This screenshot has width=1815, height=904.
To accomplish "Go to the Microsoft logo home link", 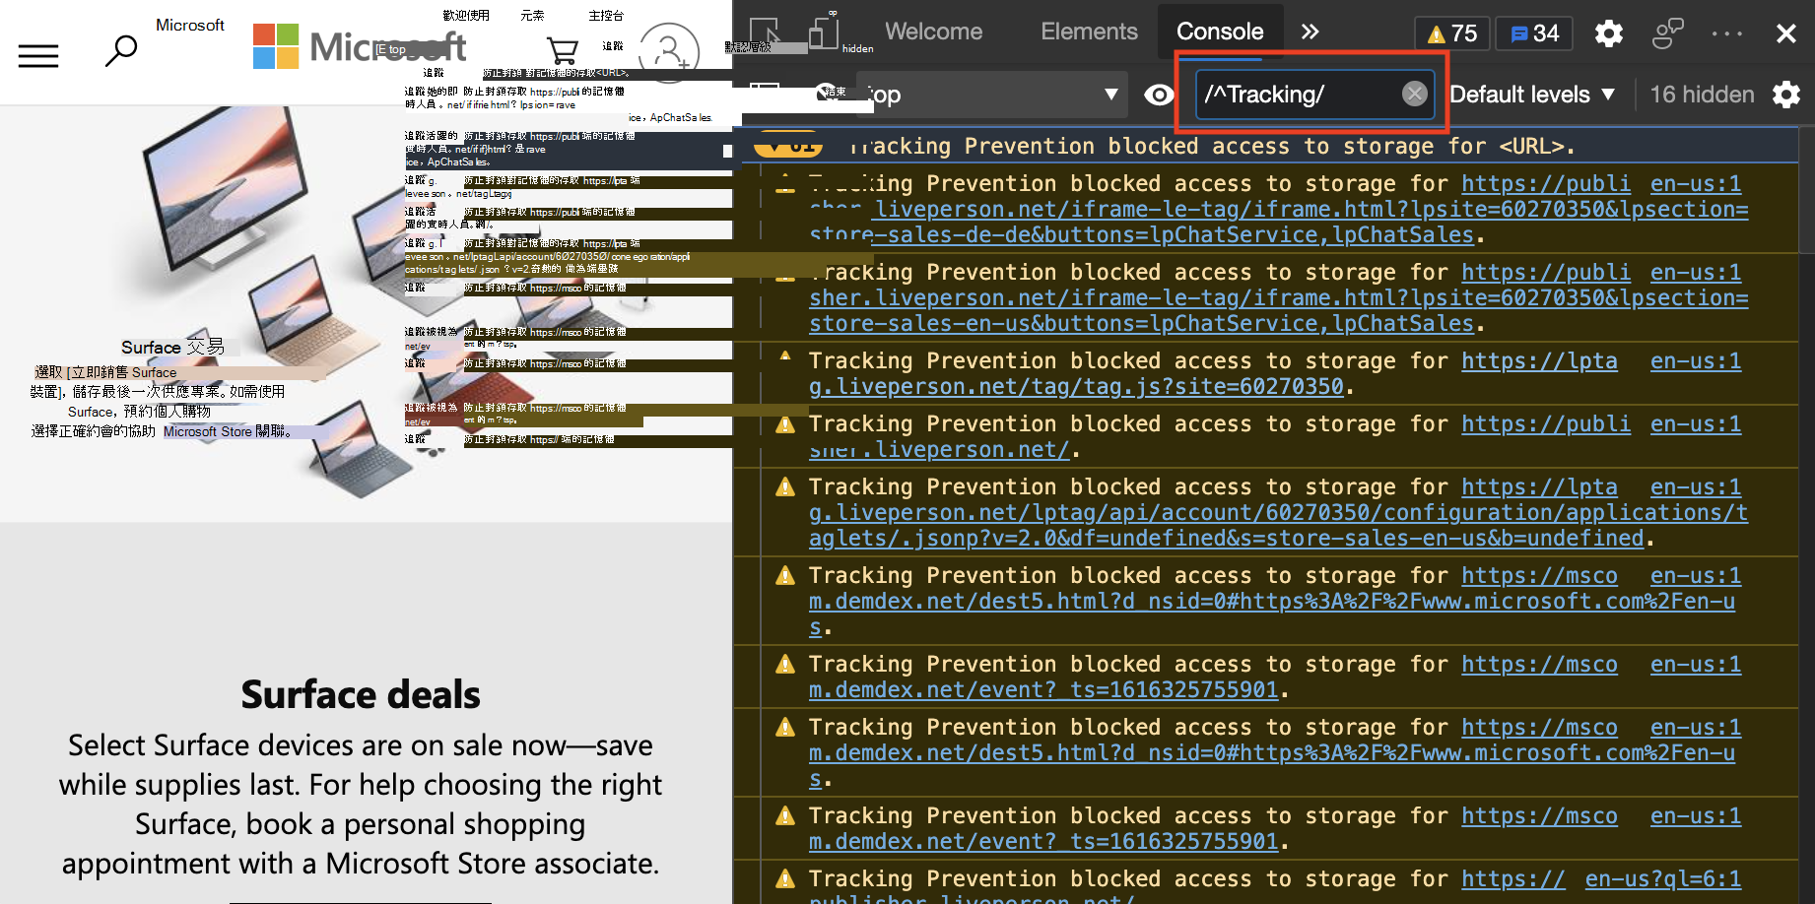I will pos(360,46).
